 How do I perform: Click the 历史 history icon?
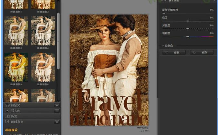7,116
